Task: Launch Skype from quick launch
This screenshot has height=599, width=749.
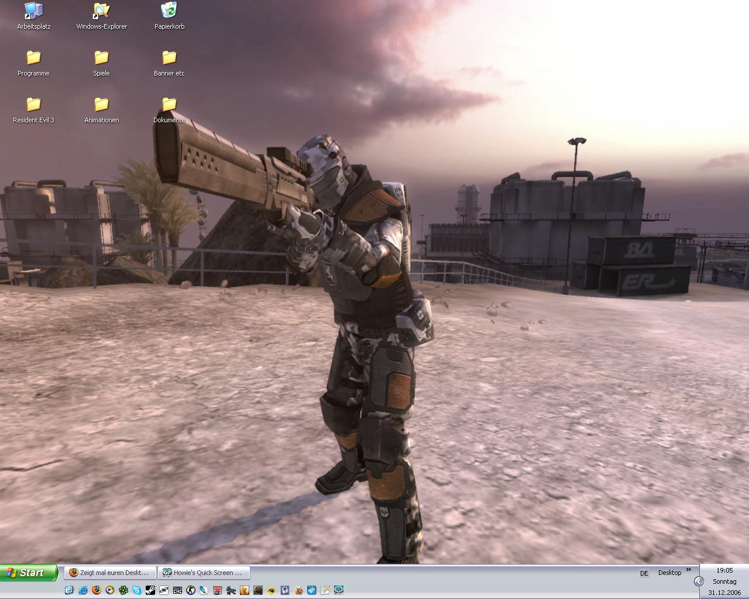Action: (137, 590)
